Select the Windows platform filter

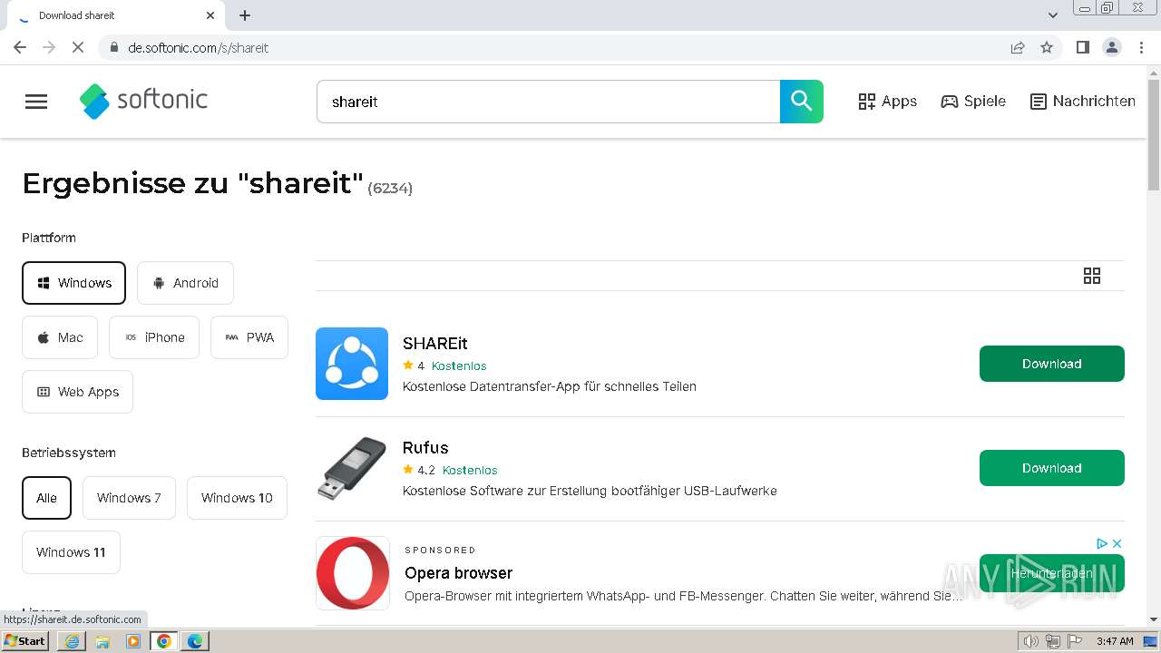[x=74, y=283]
